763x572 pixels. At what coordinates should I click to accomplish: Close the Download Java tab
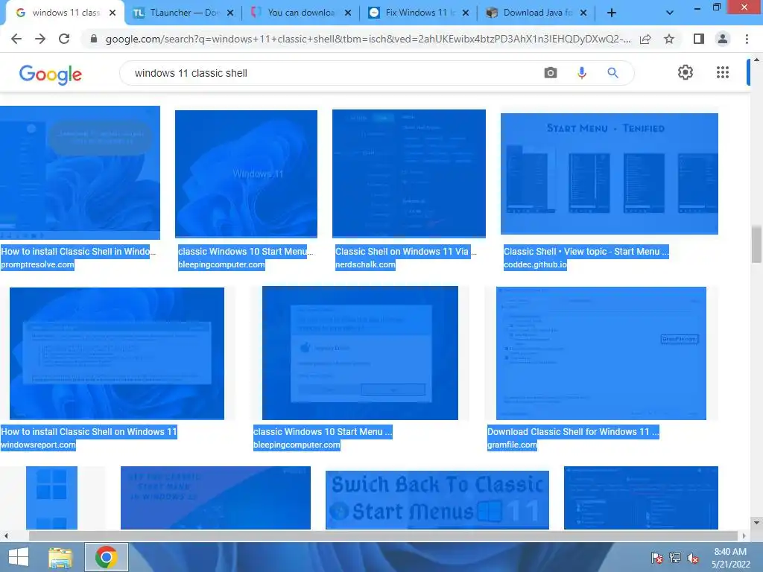tap(583, 13)
